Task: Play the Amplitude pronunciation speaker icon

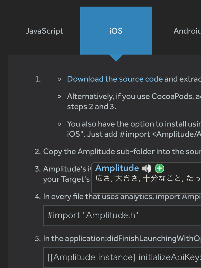Action: (x=147, y=168)
